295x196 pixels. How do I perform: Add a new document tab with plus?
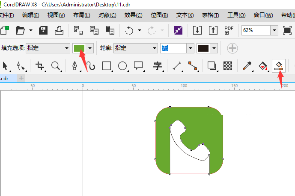[x=21, y=78]
